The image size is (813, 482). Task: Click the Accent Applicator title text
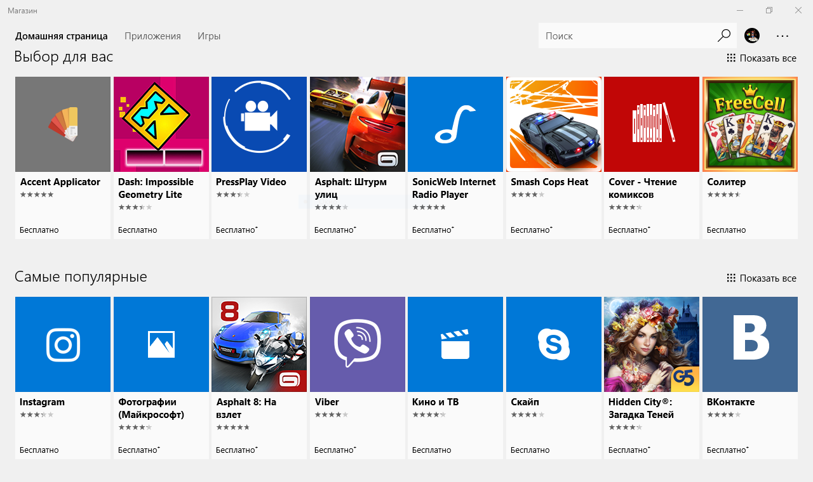tap(60, 182)
